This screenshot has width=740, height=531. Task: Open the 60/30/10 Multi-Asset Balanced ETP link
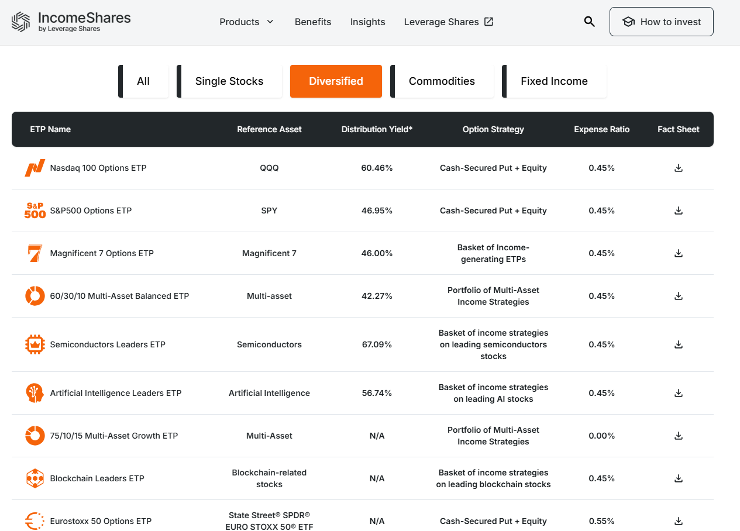(x=119, y=296)
